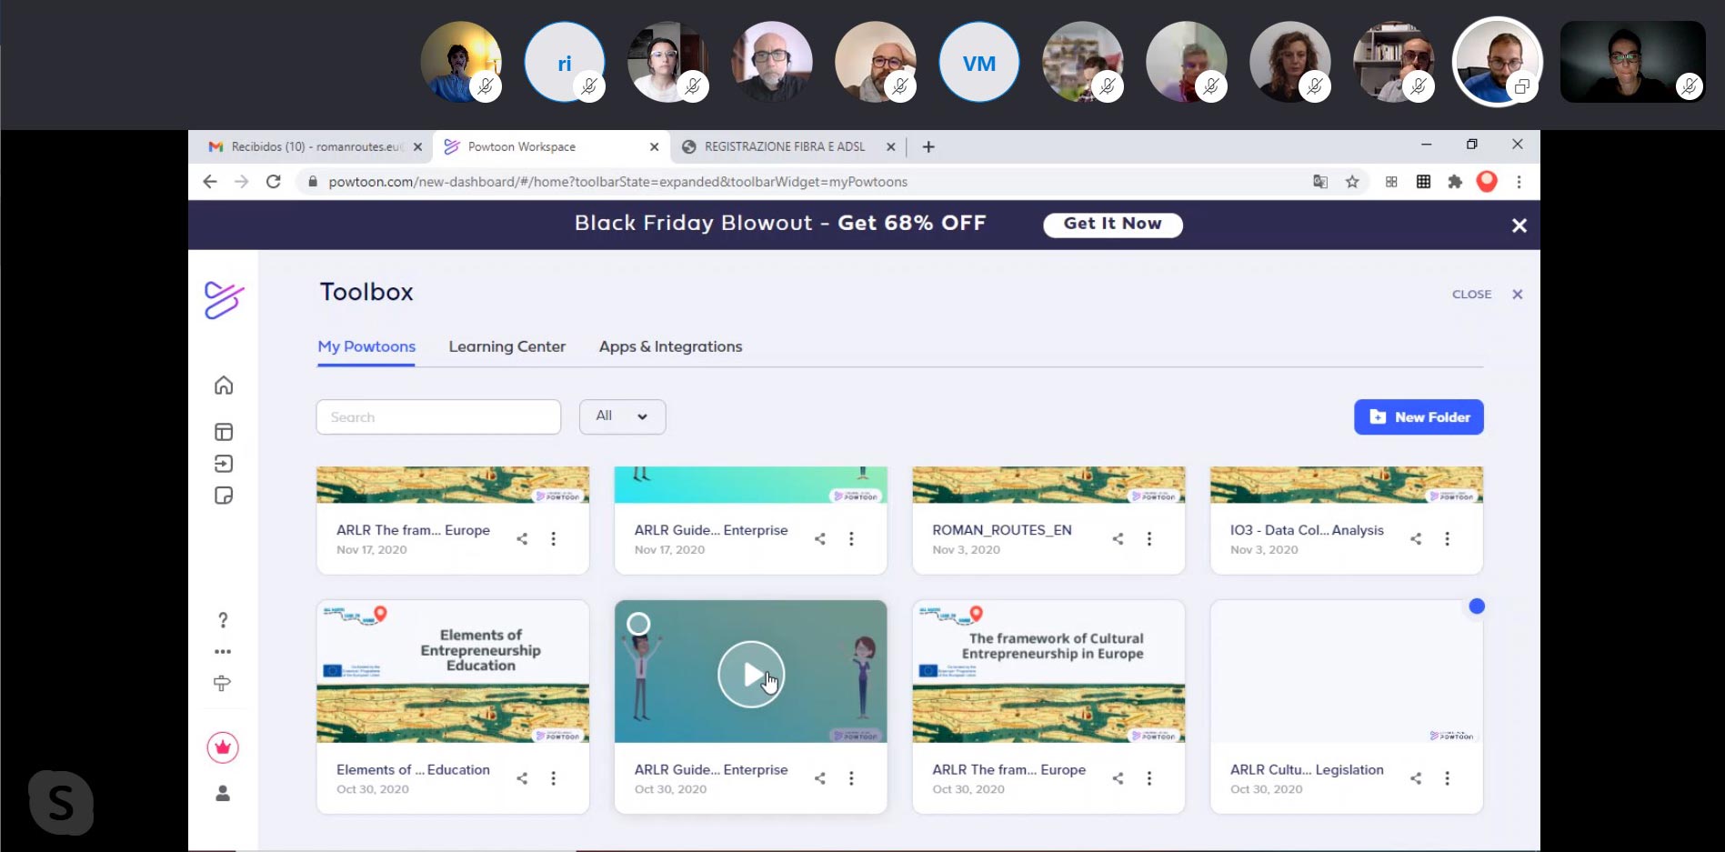Open a new browser tab
1725x852 pixels.
tap(928, 146)
